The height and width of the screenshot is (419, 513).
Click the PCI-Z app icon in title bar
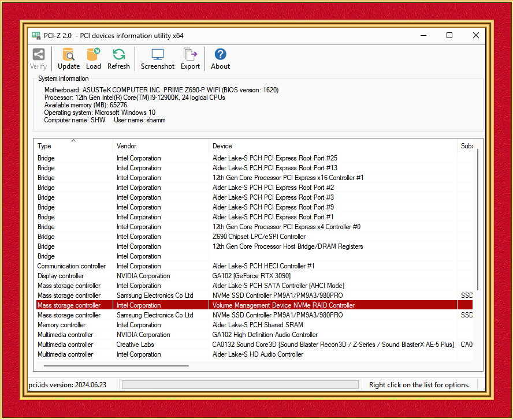click(x=36, y=36)
